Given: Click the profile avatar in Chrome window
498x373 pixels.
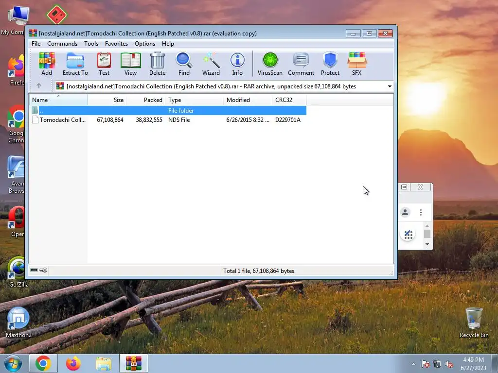Looking at the screenshot, I should click(x=405, y=212).
